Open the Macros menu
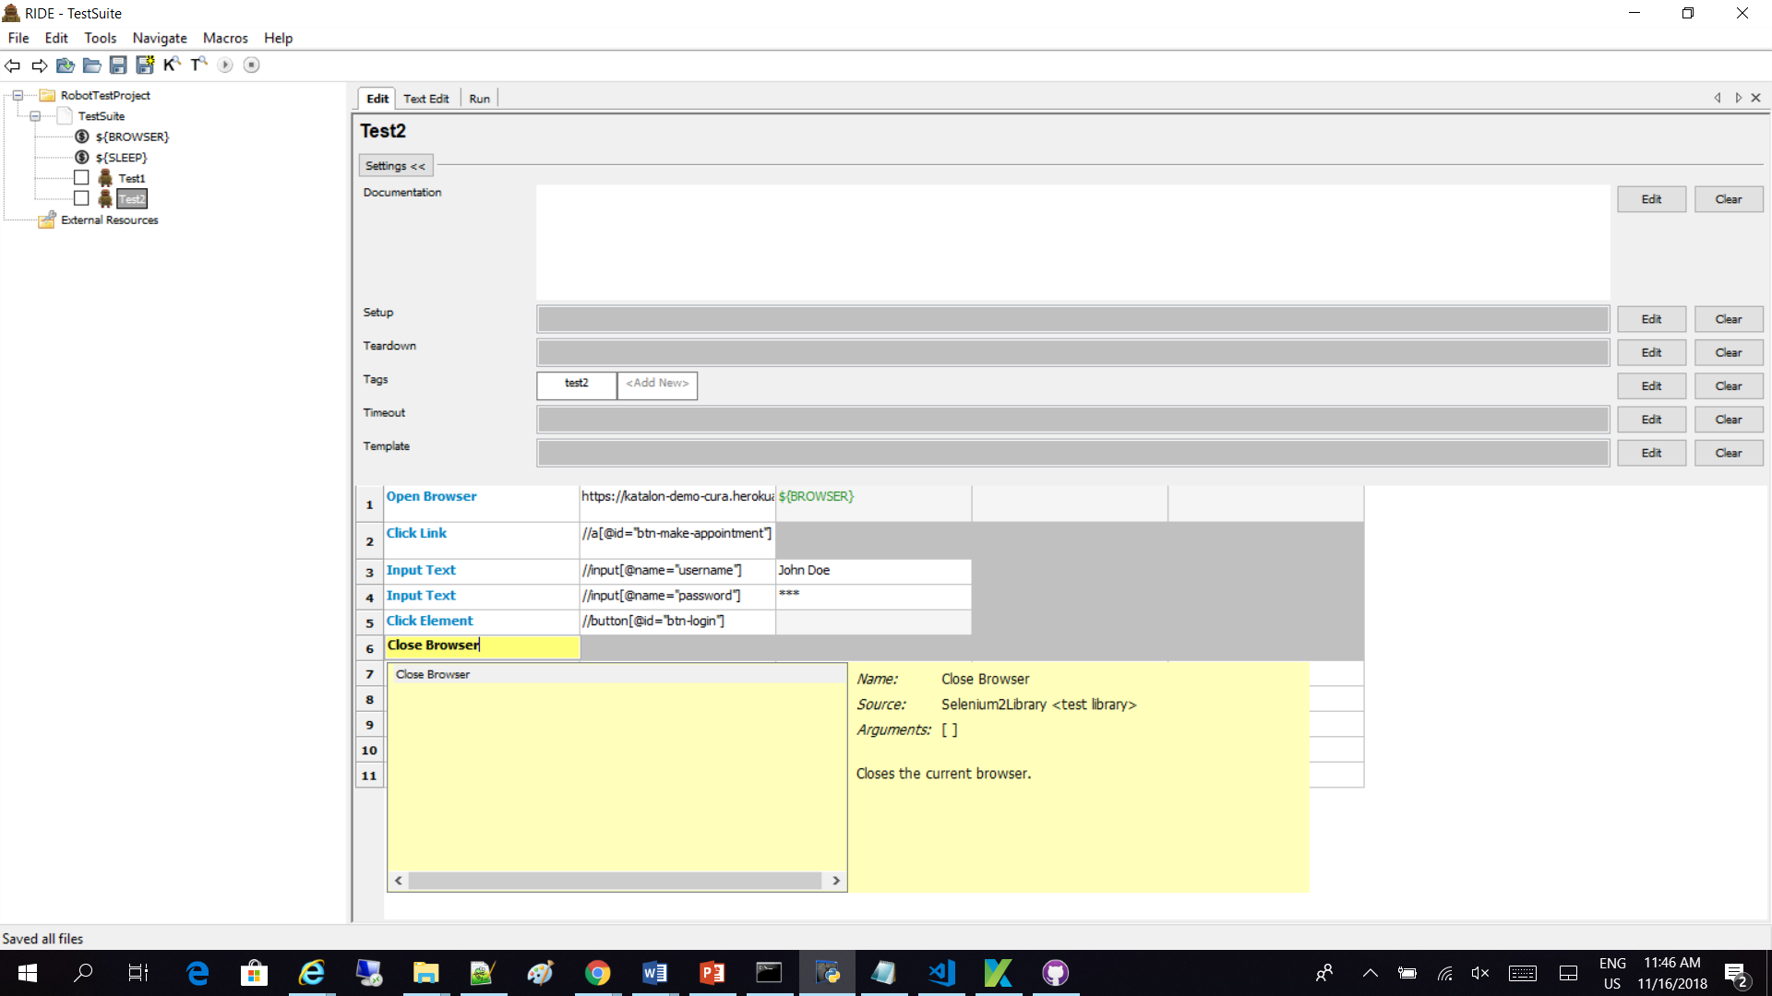1772x996 pixels. point(225,38)
